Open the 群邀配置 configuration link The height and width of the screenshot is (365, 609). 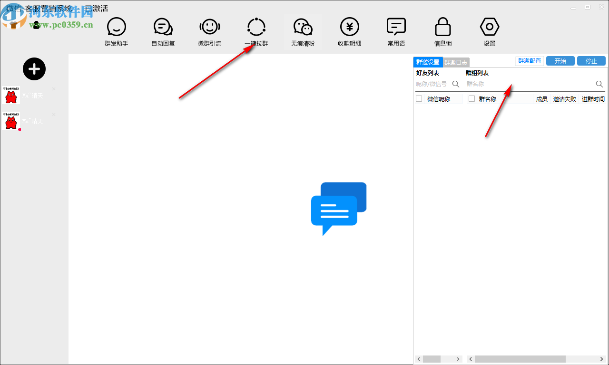tap(530, 61)
